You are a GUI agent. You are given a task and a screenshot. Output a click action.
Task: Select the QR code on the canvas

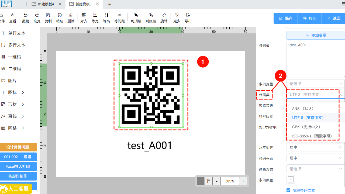pyautogui.click(x=151, y=95)
